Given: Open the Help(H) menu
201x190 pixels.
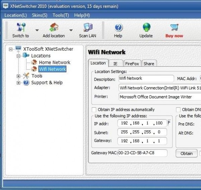Looking at the screenshot, I should tap(82, 15).
